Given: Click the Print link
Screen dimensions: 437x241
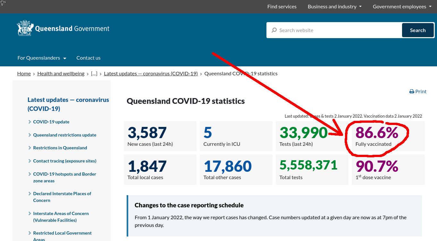Looking at the screenshot, I should pyautogui.click(x=418, y=92).
